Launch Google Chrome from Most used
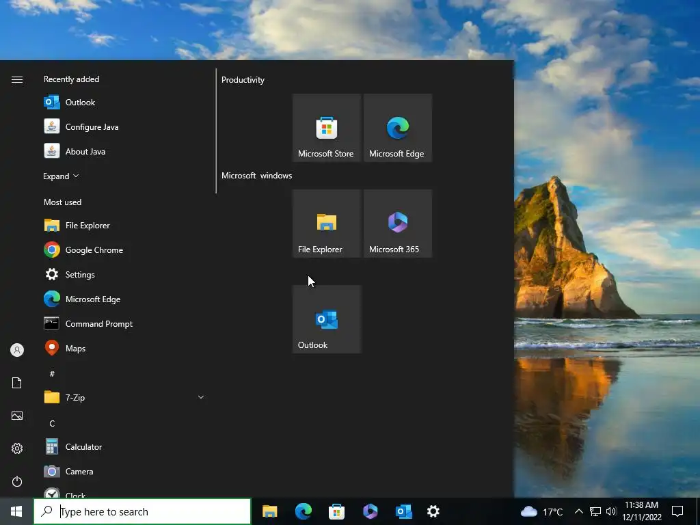This screenshot has width=700, height=525. point(123,250)
